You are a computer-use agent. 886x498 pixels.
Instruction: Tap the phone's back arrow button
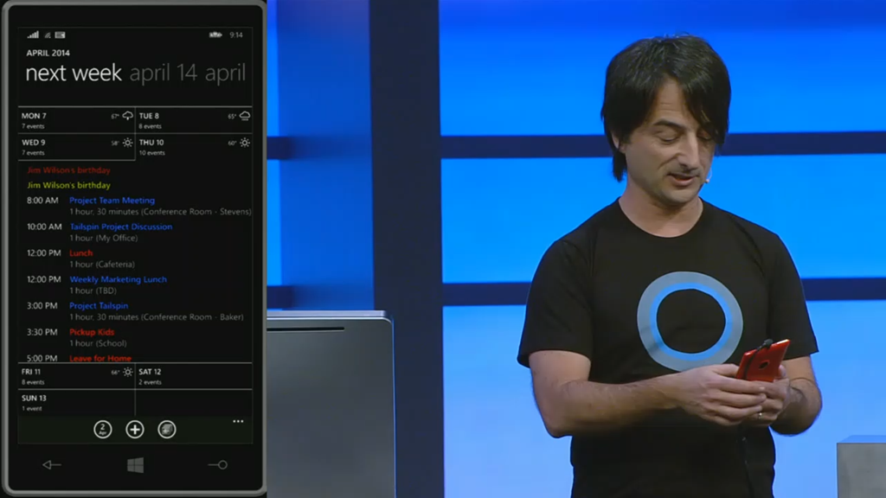(x=51, y=464)
